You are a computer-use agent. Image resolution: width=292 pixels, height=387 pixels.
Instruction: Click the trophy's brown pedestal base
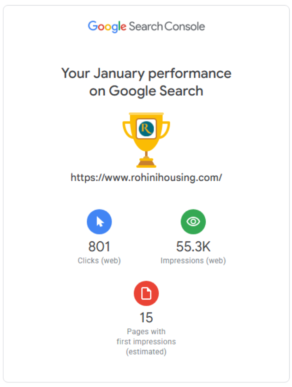146,163
